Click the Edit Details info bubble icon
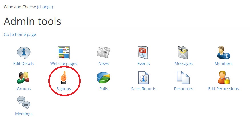The width and height of the screenshot is (250, 117). point(24,53)
